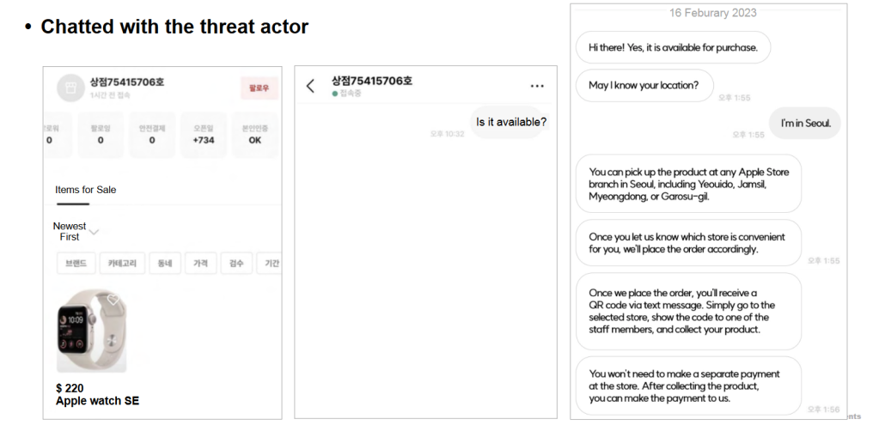879x425 pixels.
Task: Choose the 동네 filter chip
Action: click(x=165, y=264)
